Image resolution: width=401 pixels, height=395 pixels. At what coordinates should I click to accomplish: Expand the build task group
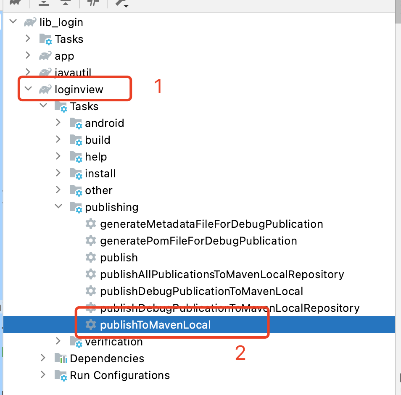pos(58,140)
